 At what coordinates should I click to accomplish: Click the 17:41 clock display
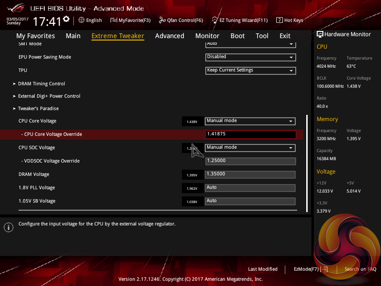47,21
